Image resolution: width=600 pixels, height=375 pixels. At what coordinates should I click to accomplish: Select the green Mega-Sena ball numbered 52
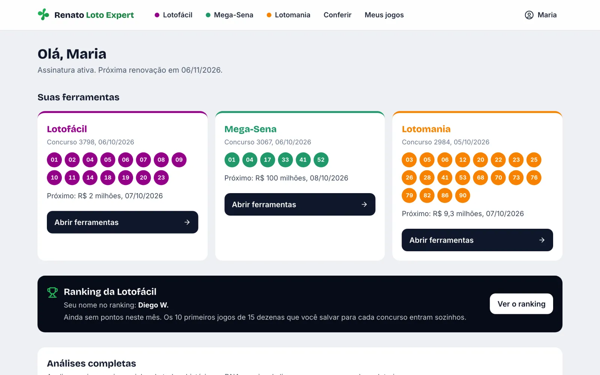[x=321, y=160]
